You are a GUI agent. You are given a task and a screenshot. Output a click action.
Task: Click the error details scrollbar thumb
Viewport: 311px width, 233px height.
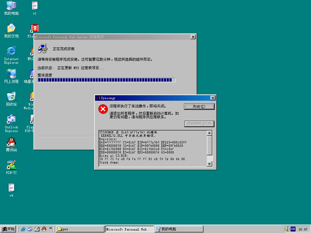click(x=210, y=145)
